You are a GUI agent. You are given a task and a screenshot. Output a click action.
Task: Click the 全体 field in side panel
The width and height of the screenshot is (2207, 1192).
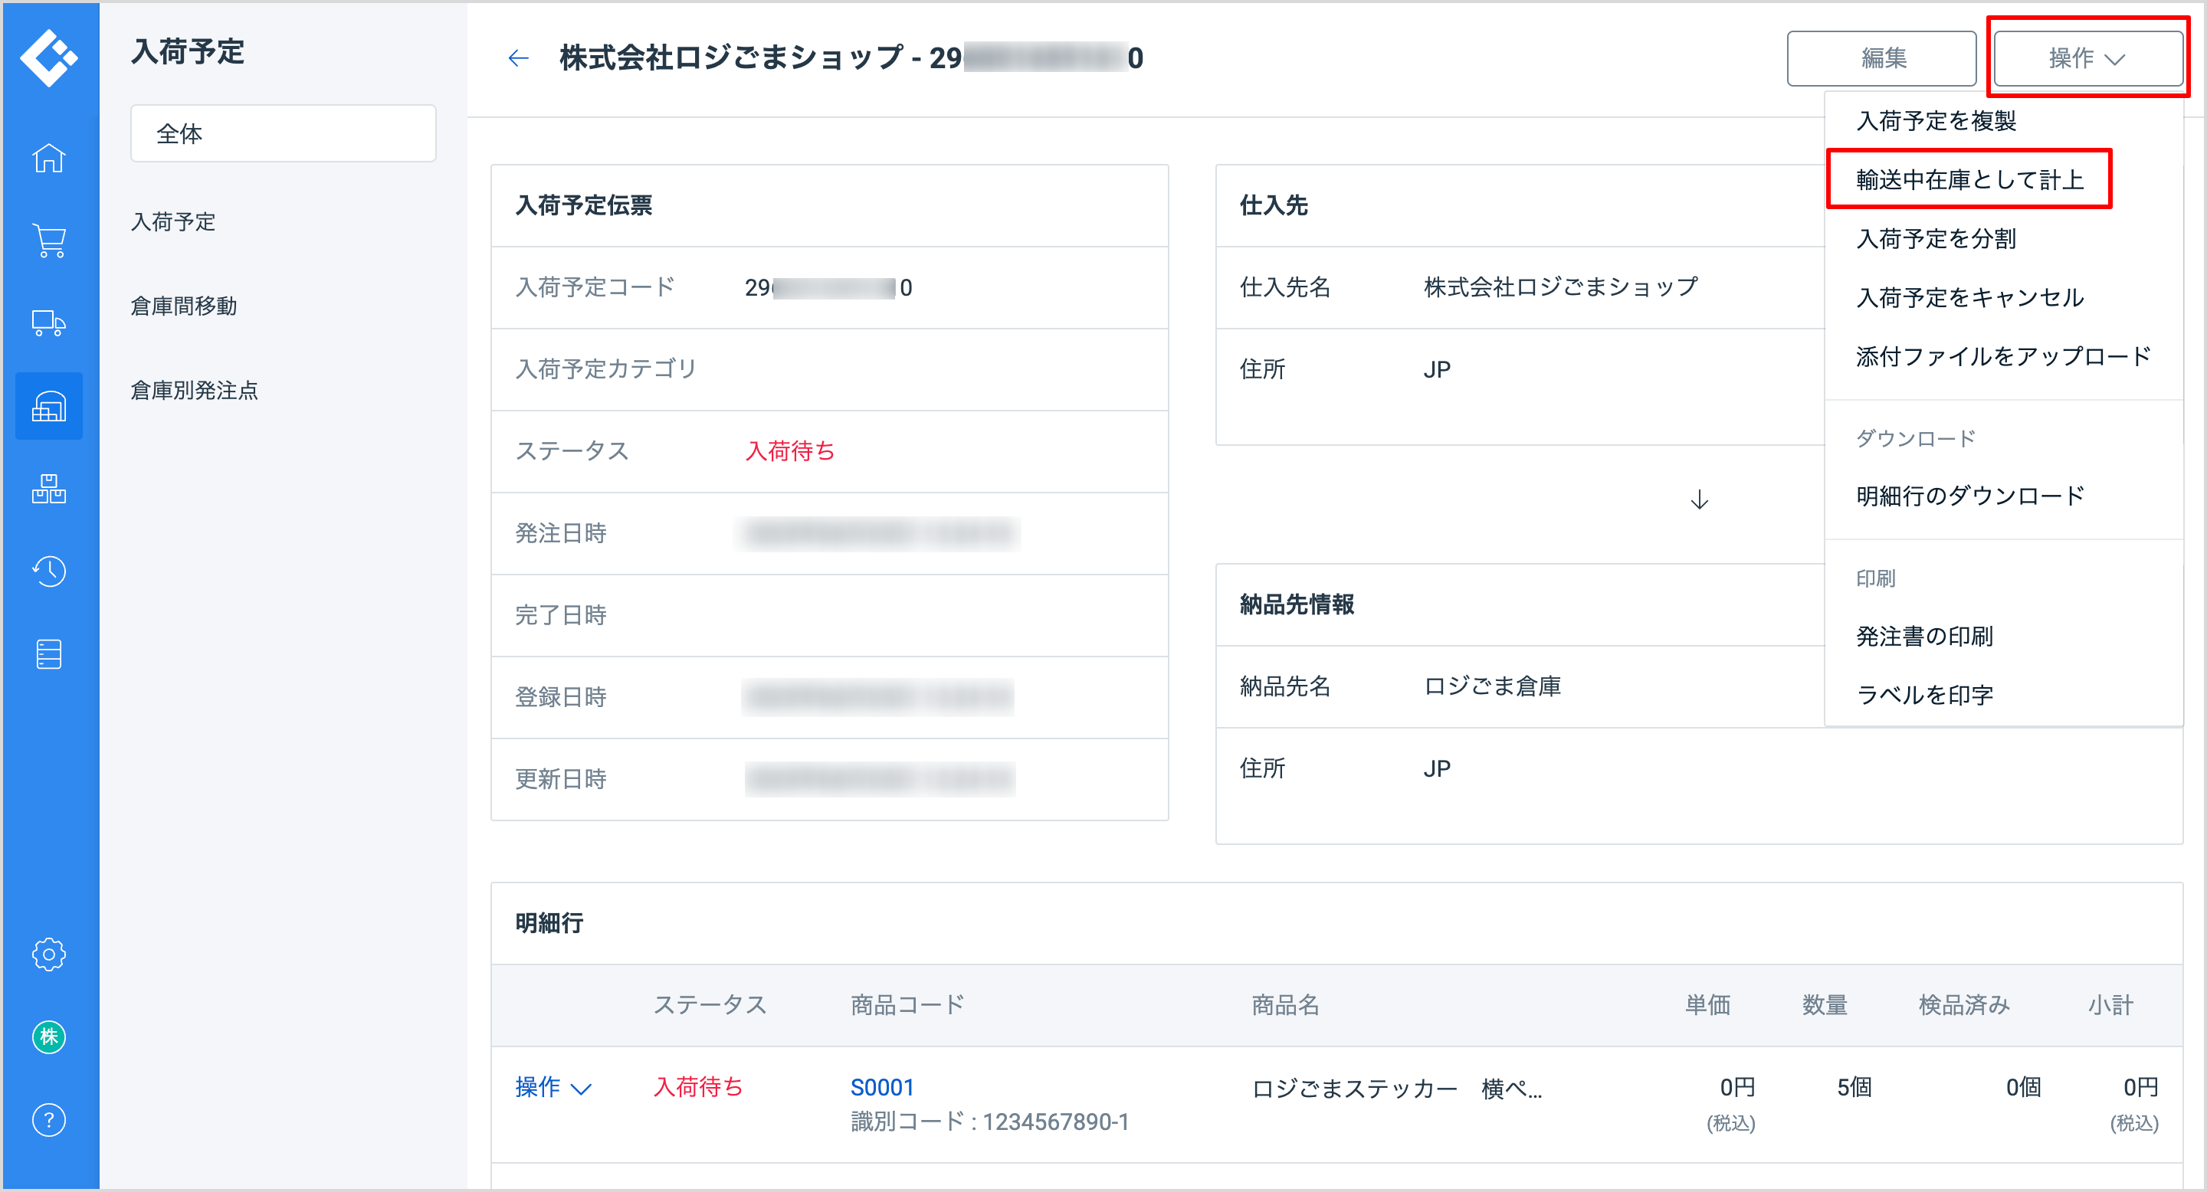coord(284,133)
